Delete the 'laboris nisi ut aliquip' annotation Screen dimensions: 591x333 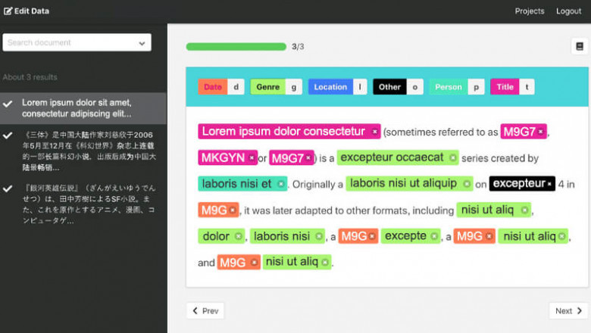coord(466,184)
